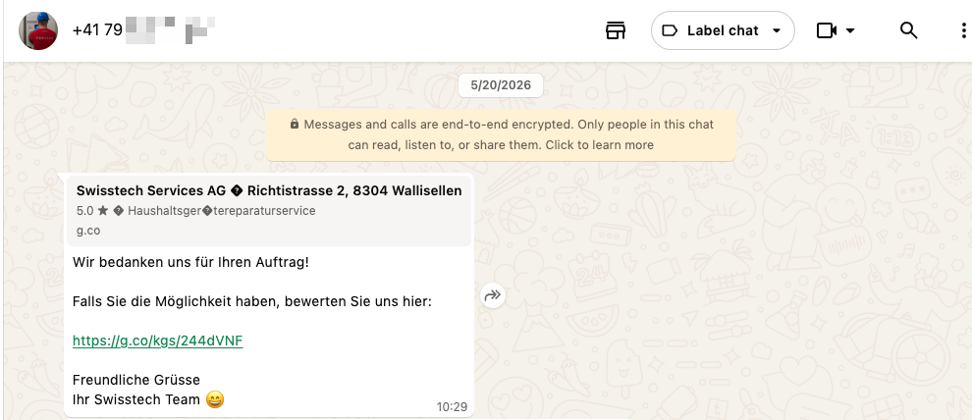Image resolution: width=972 pixels, height=420 pixels.
Task: Click the g.co domain in preview card
Action: pos(88,231)
